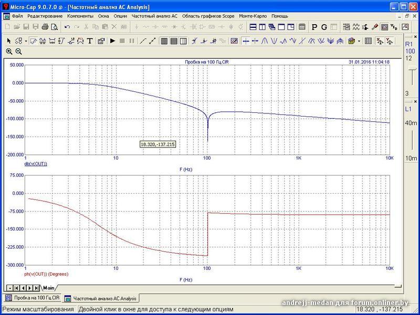Click the Print icon in toolbar
Viewport: 420px width, 315px height.
(45, 27)
